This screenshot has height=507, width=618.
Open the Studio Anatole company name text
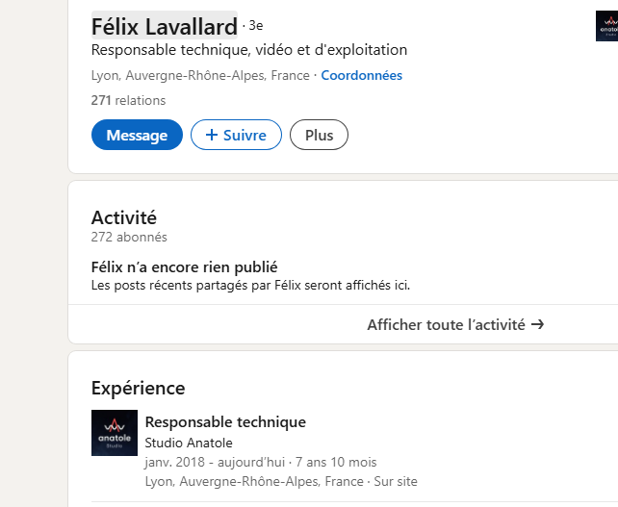coord(189,443)
